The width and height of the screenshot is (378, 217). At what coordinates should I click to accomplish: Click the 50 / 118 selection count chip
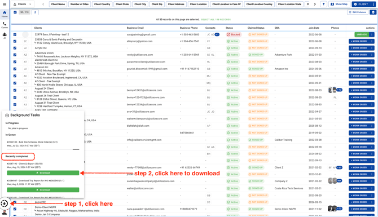[24, 12]
